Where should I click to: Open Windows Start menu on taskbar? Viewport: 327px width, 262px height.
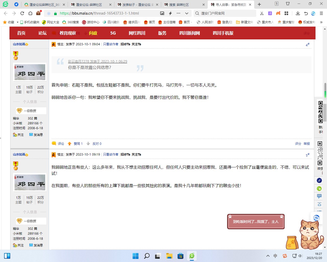point(135,256)
